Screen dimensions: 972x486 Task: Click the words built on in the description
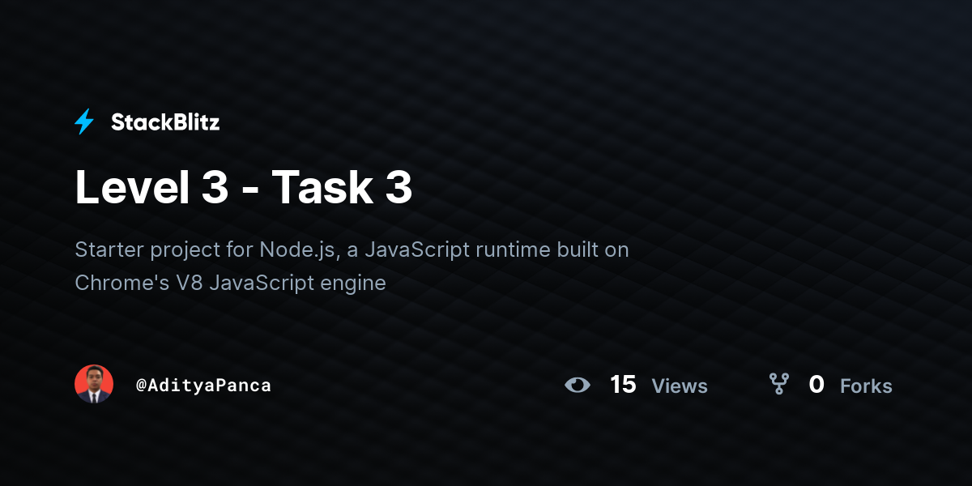point(593,249)
